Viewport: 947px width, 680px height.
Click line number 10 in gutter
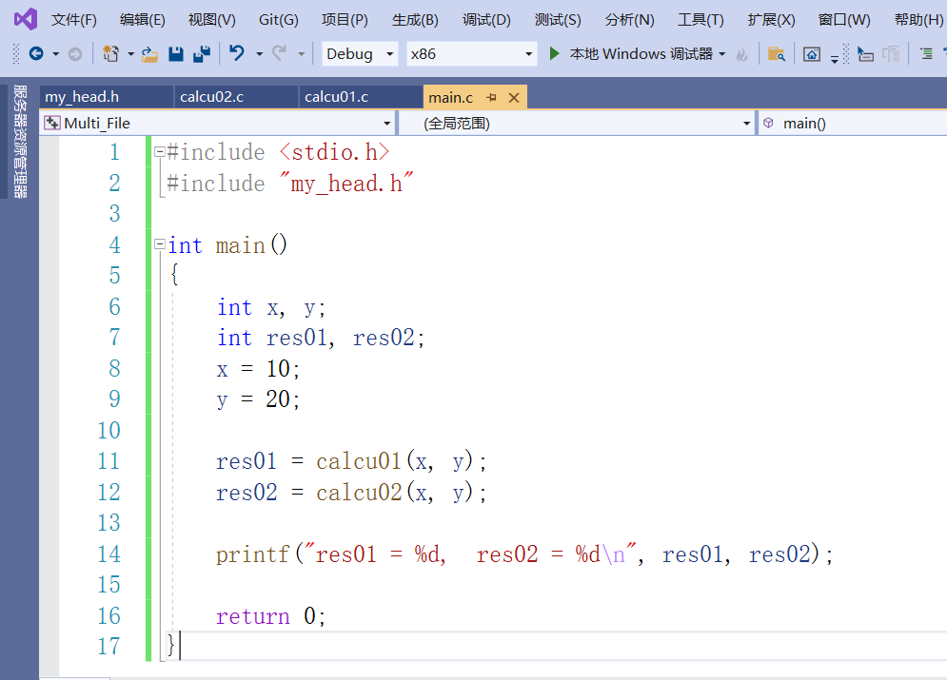(x=109, y=431)
